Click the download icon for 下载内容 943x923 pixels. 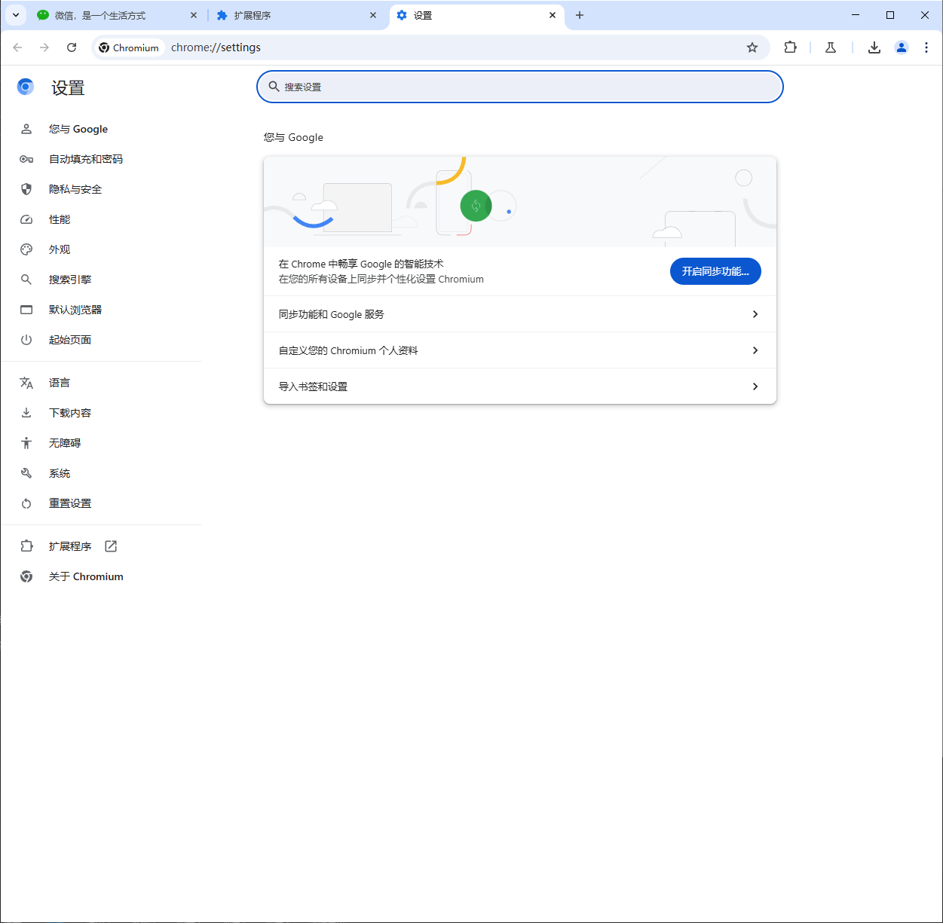pos(26,413)
